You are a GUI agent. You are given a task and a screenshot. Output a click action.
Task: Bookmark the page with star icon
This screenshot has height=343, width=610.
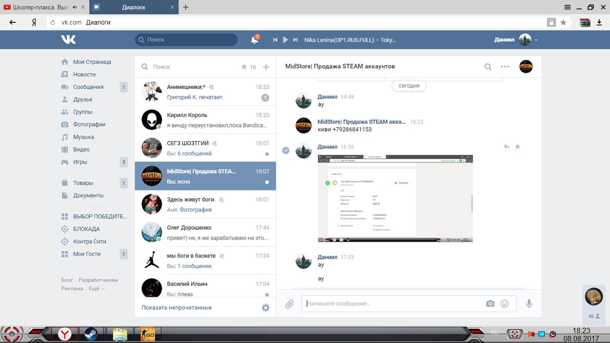point(563,22)
